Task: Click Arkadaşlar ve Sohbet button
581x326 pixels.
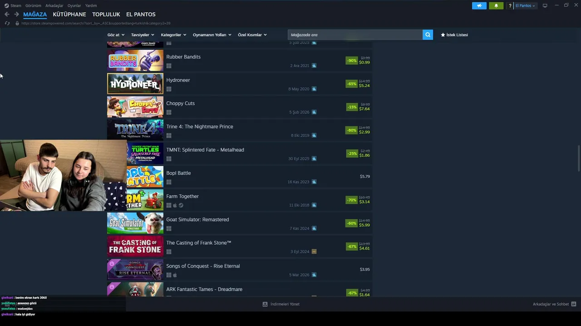Action: (554, 304)
